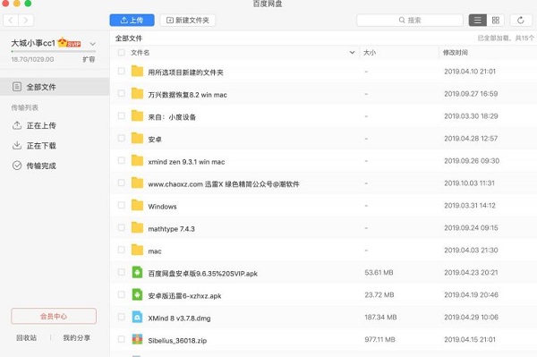Click the back navigation arrow
This screenshot has width=537, height=357.
[11, 21]
